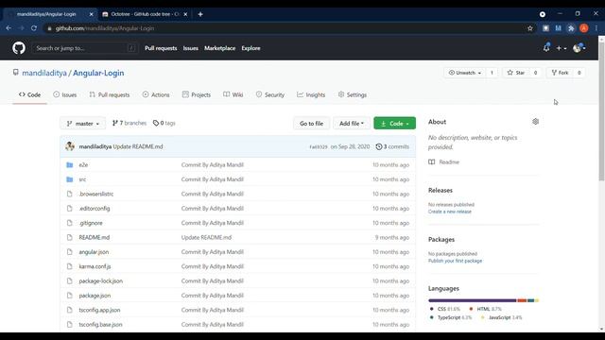Open the user avatar menu
Viewport: 605px width, 340px height.
coord(579,48)
